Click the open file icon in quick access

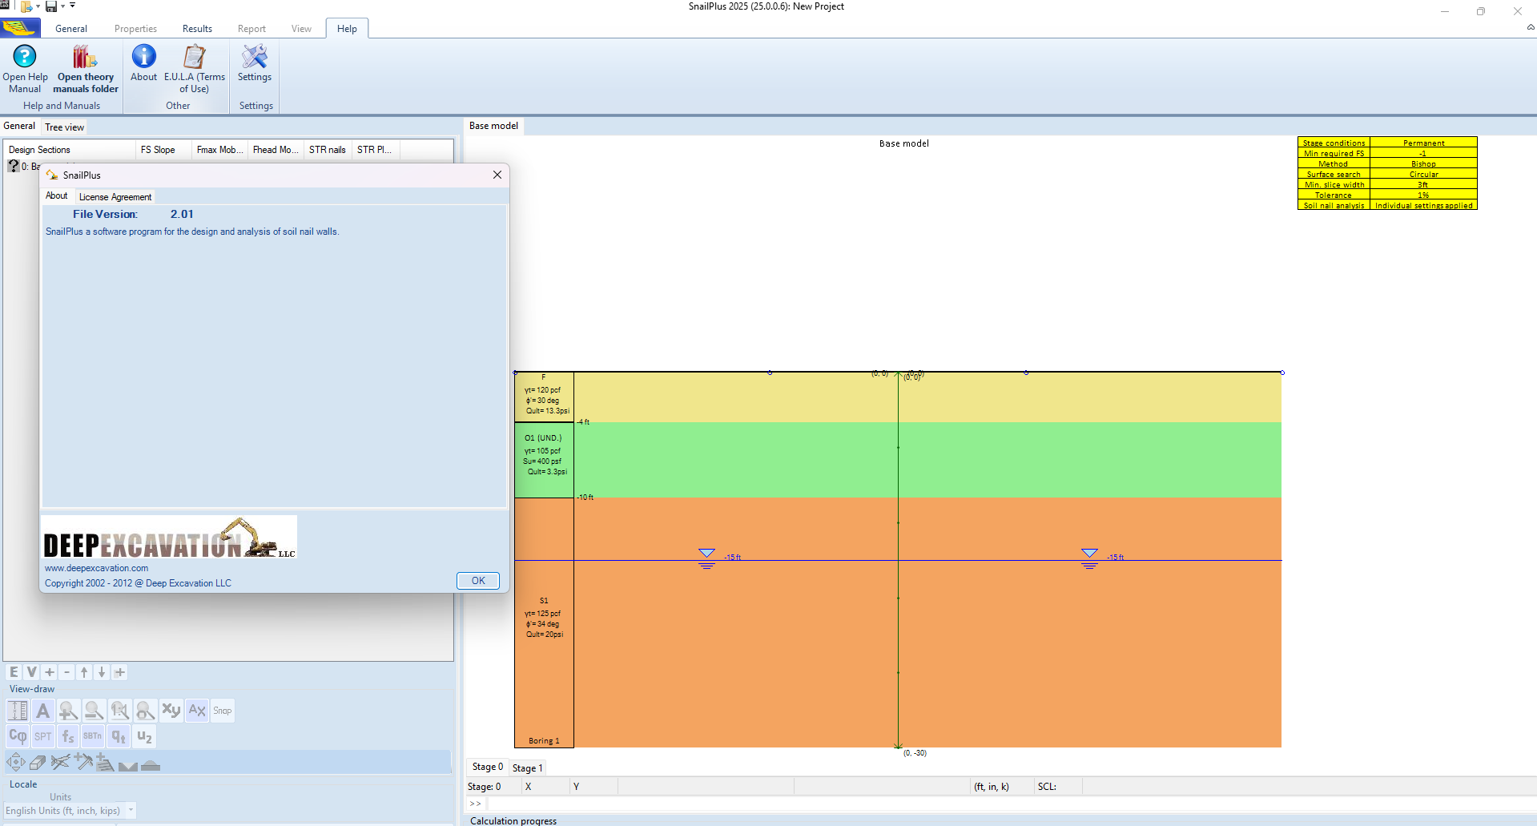pyautogui.click(x=26, y=6)
